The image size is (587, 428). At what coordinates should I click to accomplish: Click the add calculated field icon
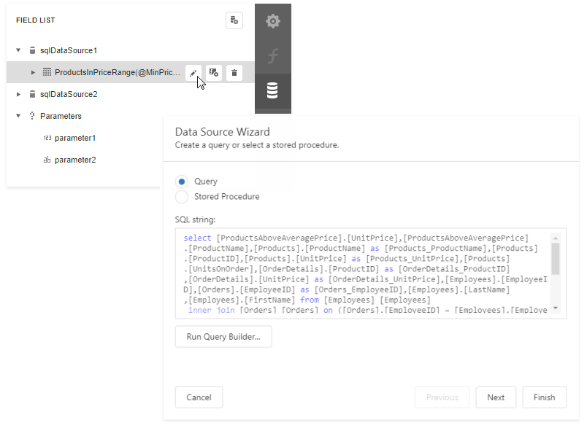point(213,72)
